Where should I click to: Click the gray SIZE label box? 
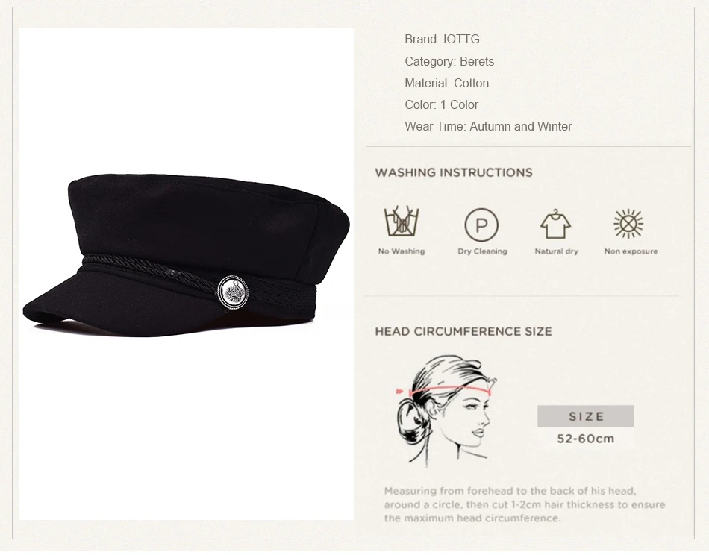[586, 416]
